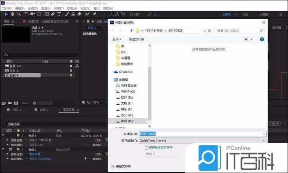
Task: Uncheck render checkbox for 合成 2 queue item
Action: click(x=10, y=149)
